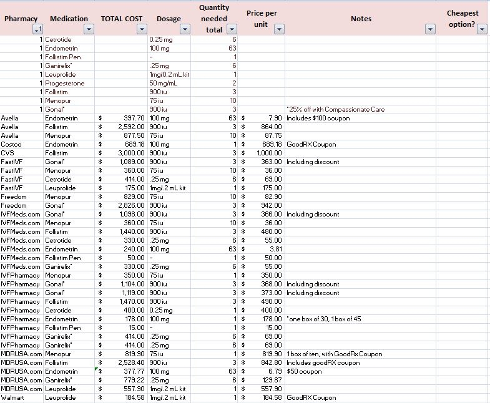Screen dimensions: 490x403
Task: Click the 377.77 total cost cell
Action: click(x=121, y=372)
